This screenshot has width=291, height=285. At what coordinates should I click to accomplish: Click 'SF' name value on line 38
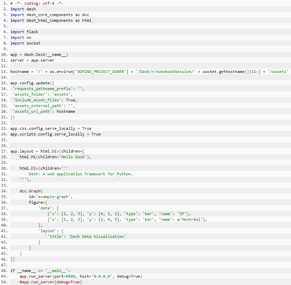(182, 214)
